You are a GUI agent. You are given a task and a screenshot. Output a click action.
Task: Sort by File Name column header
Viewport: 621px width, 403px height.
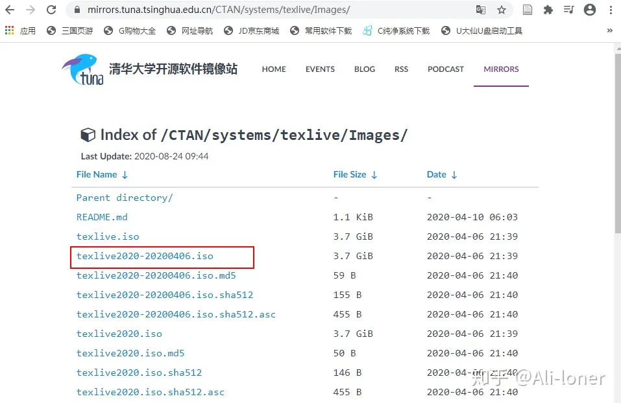pyautogui.click(x=102, y=174)
